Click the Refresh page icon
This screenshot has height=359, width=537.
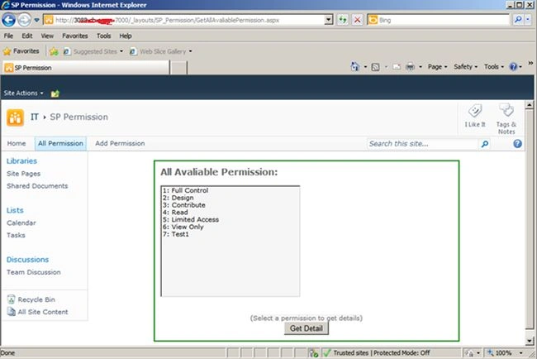click(x=343, y=20)
